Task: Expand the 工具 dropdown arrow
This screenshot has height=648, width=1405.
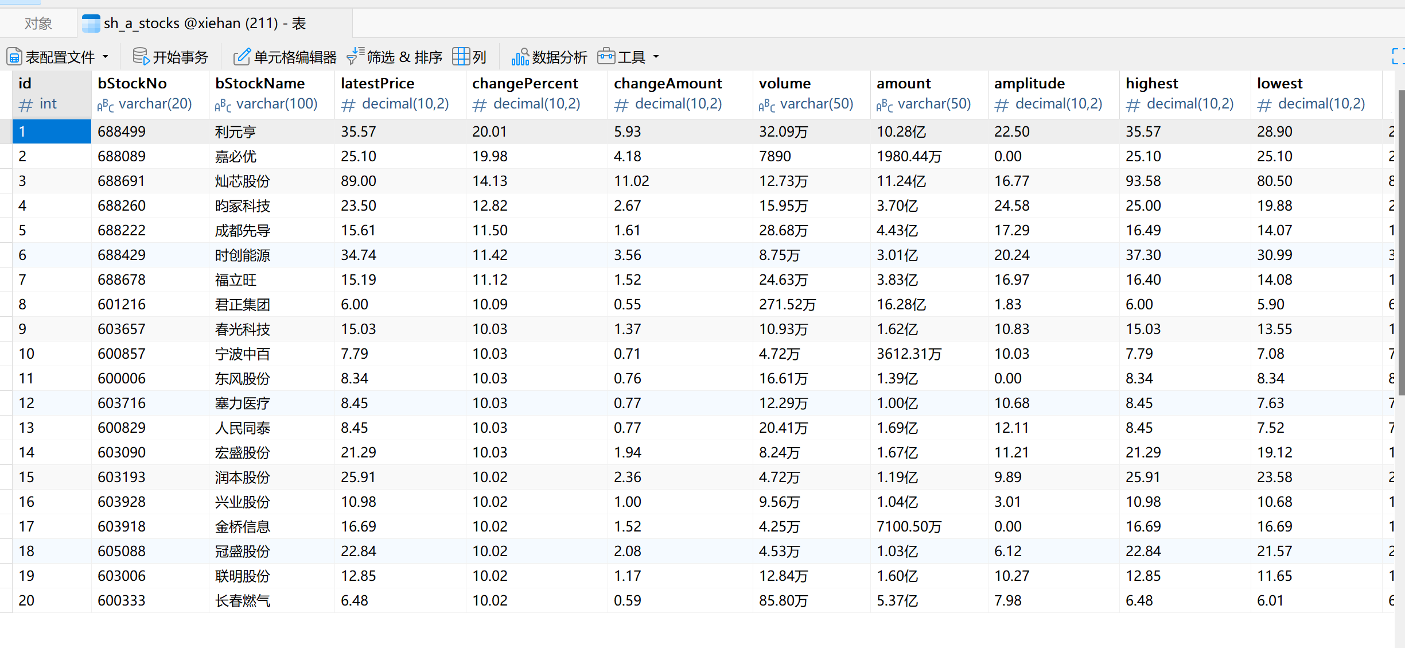Action: click(656, 57)
